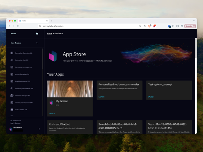Viewport: 203px width, 152px height.
Task: Click New Session in the sidebar
Action: coord(25,43)
